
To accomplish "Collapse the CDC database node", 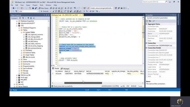I will coord(17,26).
